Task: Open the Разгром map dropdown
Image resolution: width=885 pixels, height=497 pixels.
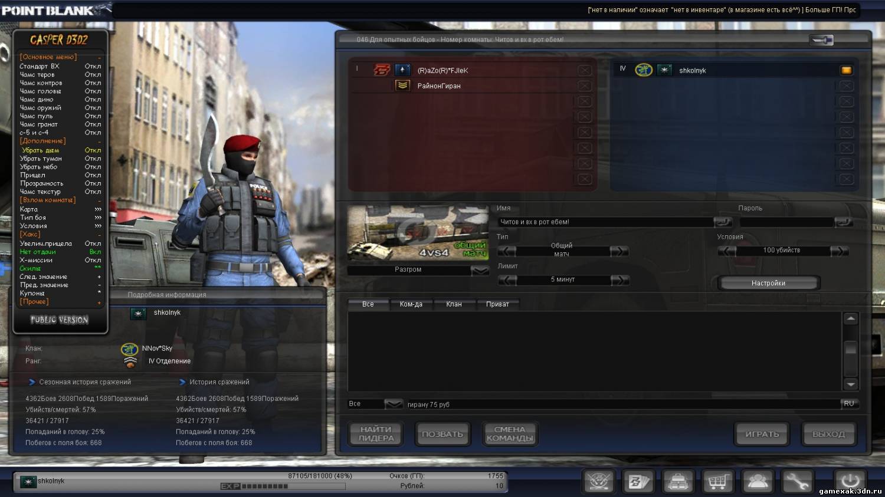Action: 480,270
